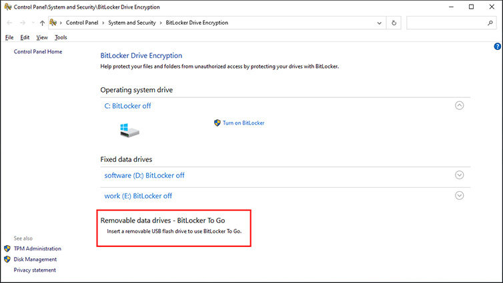
Task: Open Disk Management
Action: click(35, 259)
